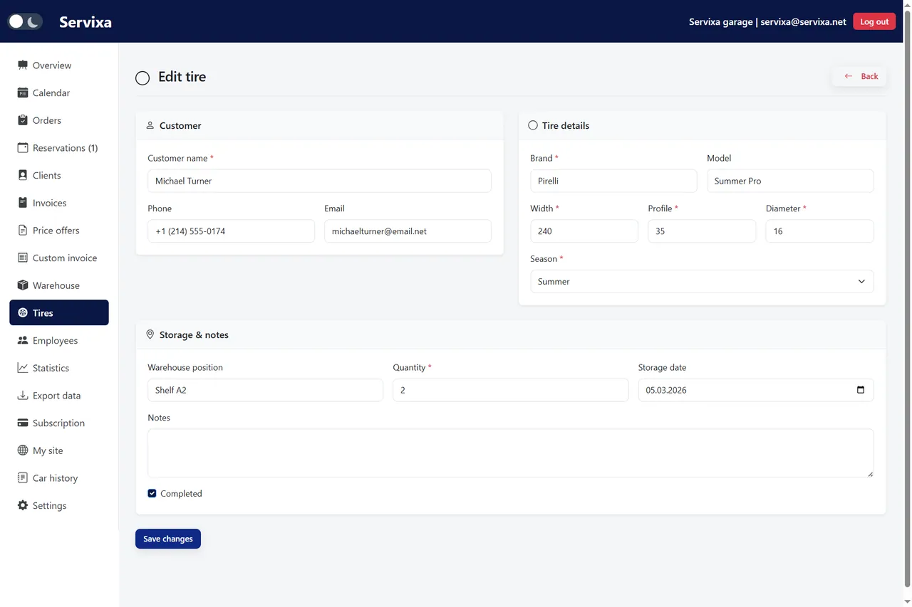912x607 pixels.
Task: Click the Log out button
Action: (874, 21)
